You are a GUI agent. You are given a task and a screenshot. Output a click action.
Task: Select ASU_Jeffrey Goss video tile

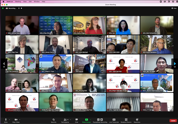pos(22,25)
